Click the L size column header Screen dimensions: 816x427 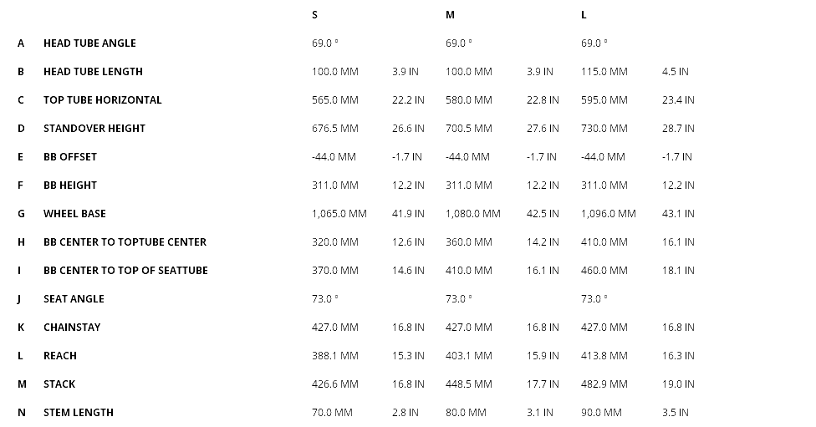coord(584,15)
